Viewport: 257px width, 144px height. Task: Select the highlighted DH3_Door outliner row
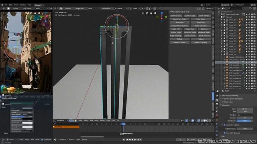click(x=235, y=62)
